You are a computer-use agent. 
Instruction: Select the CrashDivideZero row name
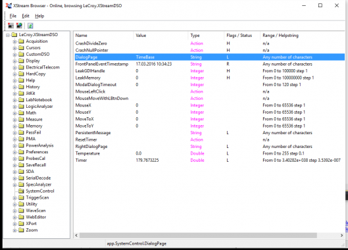tap(91, 43)
